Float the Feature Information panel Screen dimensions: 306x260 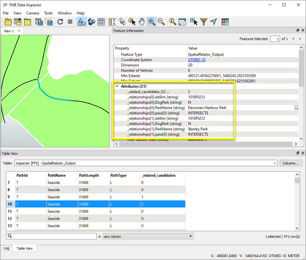[x=298, y=30]
